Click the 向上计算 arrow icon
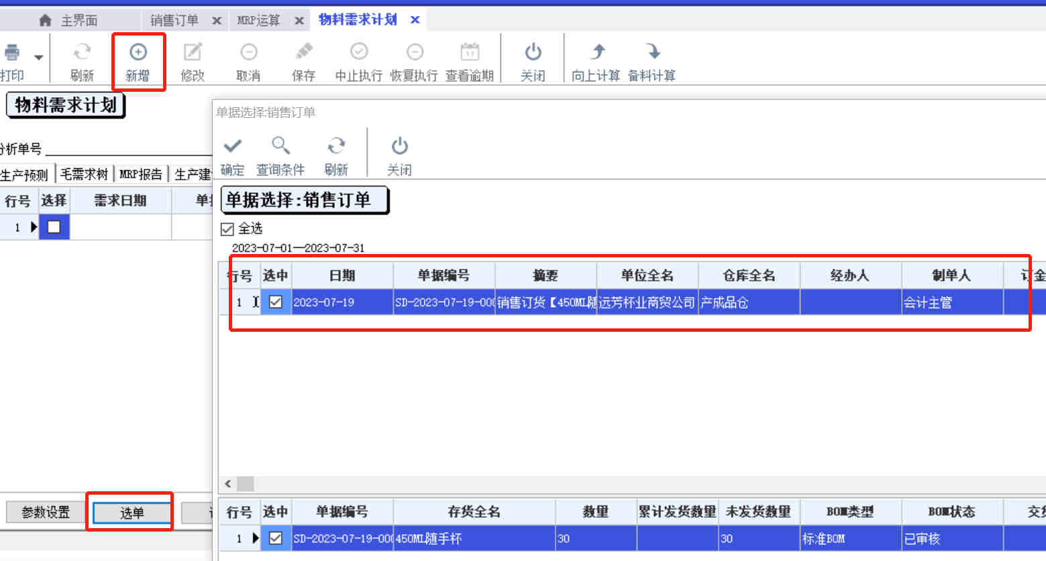 tap(596, 52)
